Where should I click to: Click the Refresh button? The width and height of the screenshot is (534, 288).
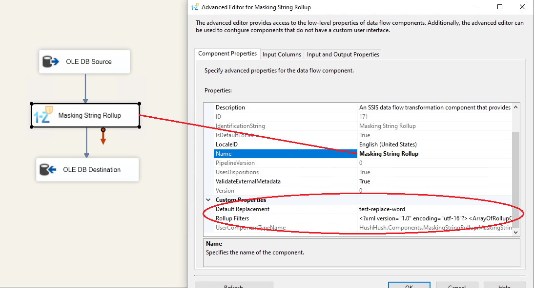(x=233, y=286)
